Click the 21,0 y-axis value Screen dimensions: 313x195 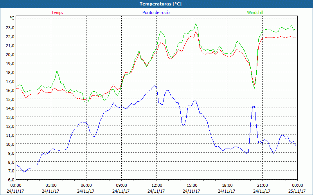pos(10,45)
